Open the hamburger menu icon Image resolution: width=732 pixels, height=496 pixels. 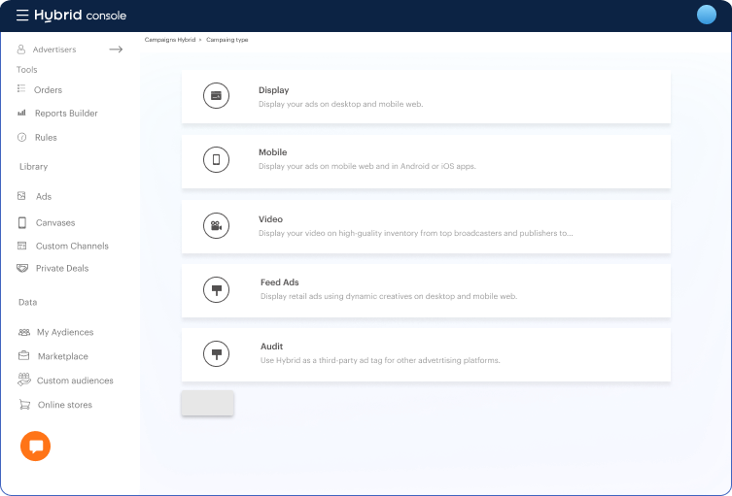tap(22, 16)
